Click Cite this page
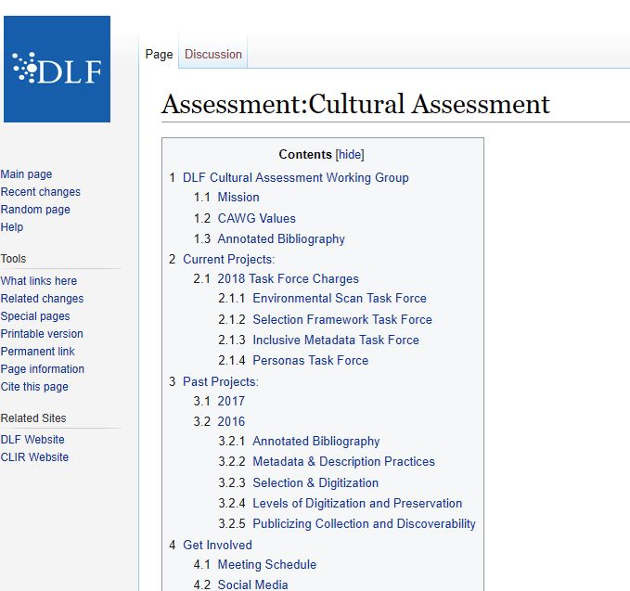The height and width of the screenshot is (591, 630). pyautogui.click(x=34, y=387)
